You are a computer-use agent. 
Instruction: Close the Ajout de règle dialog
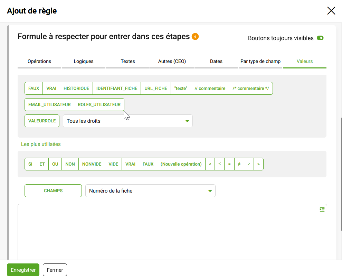[331, 10]
